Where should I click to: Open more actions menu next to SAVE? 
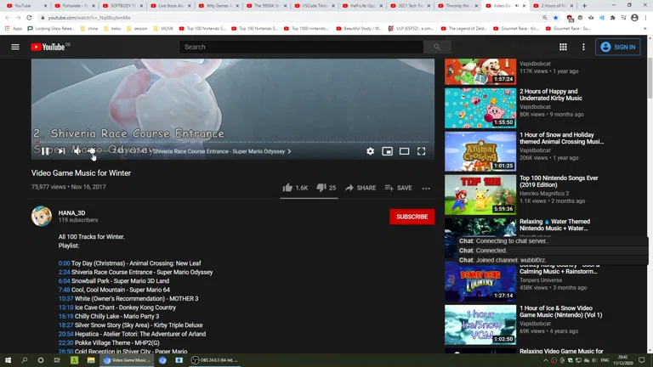coord(426,188)
